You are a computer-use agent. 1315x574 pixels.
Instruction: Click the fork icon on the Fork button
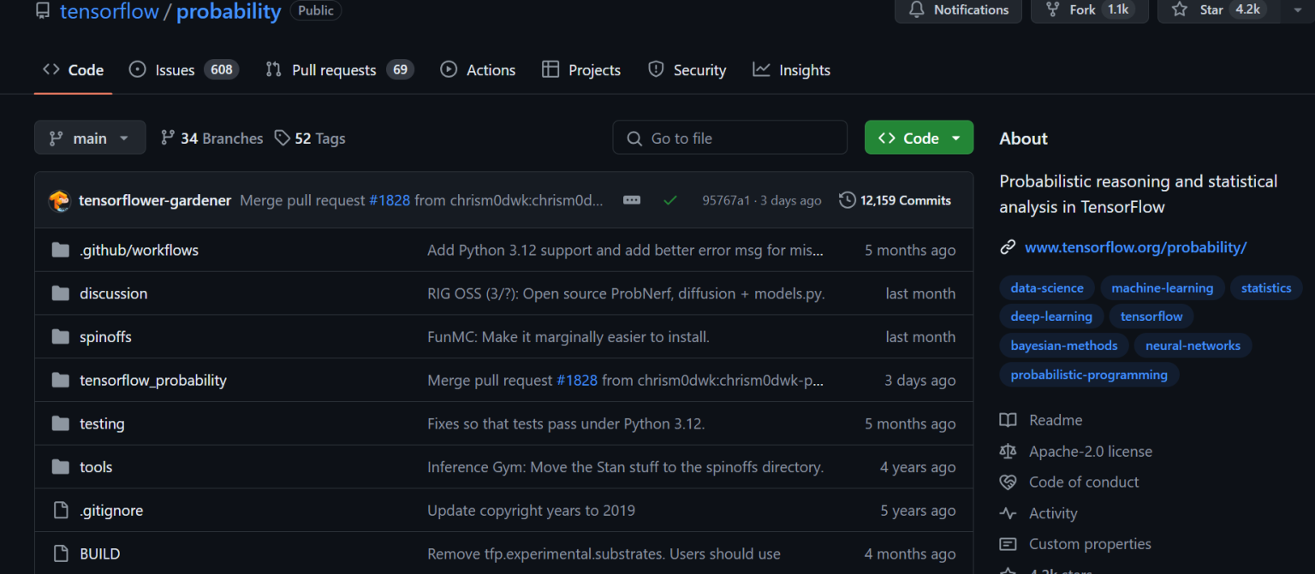pyautogui.click(x=1052, y=9)
